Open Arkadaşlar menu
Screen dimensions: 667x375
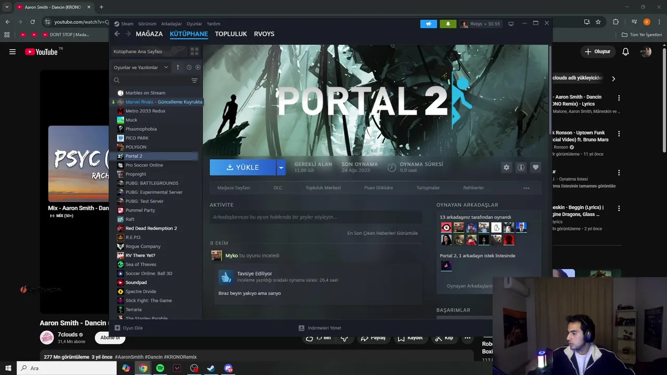(171, 23)
